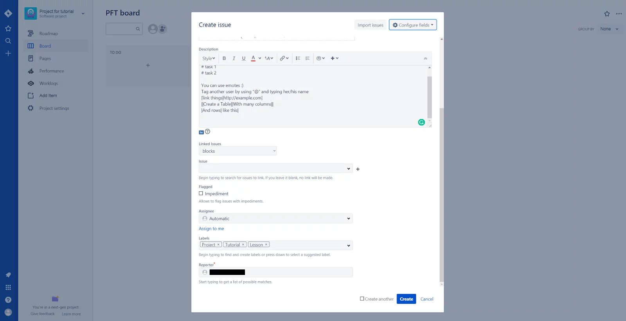Click the Assign to me link

211,228
